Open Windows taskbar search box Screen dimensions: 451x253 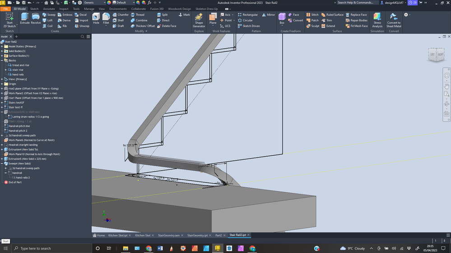[51, 248]
